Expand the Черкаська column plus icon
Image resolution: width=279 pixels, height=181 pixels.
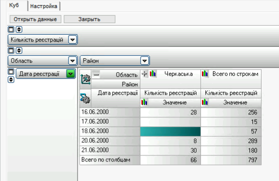(x=144, y=74)
